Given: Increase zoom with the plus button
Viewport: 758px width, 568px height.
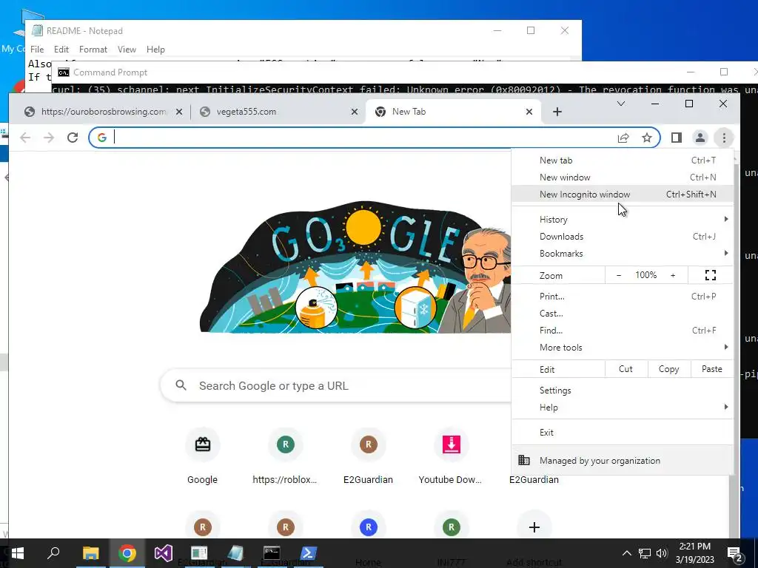Looking at the screenshot, I should pos(673,275).
